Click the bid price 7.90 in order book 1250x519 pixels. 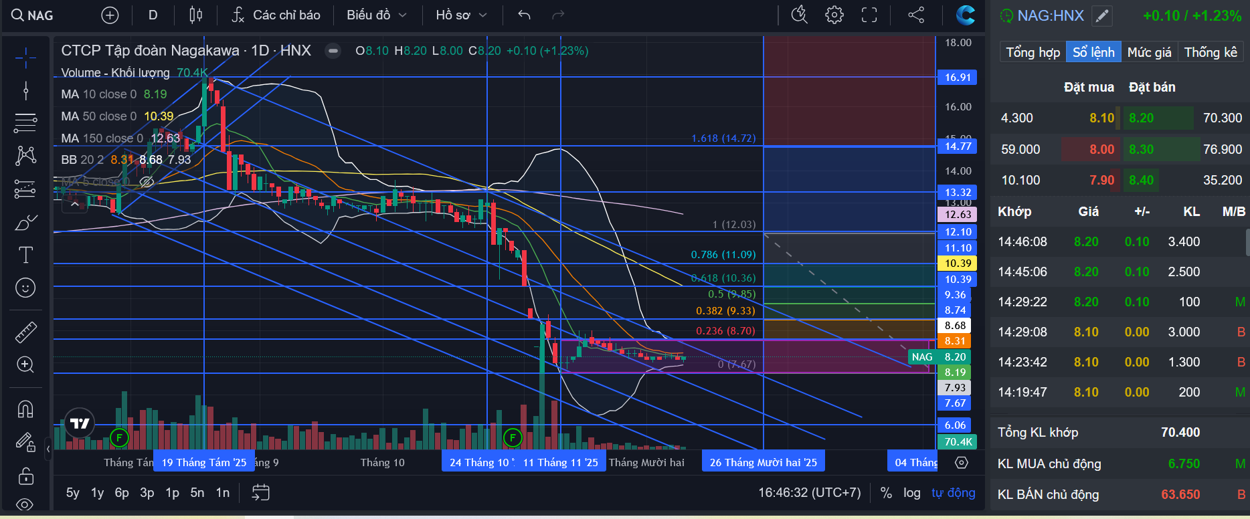[x=1101, y=180]
